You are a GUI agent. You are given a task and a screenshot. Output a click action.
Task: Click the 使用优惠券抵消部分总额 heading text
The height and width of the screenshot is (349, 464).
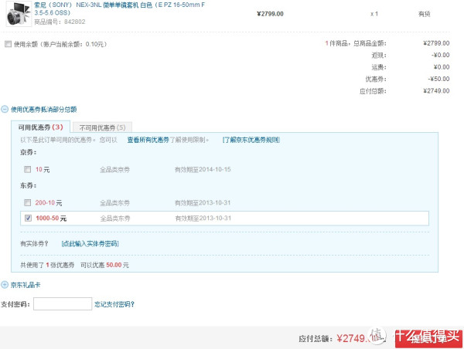tap(44, 110)
